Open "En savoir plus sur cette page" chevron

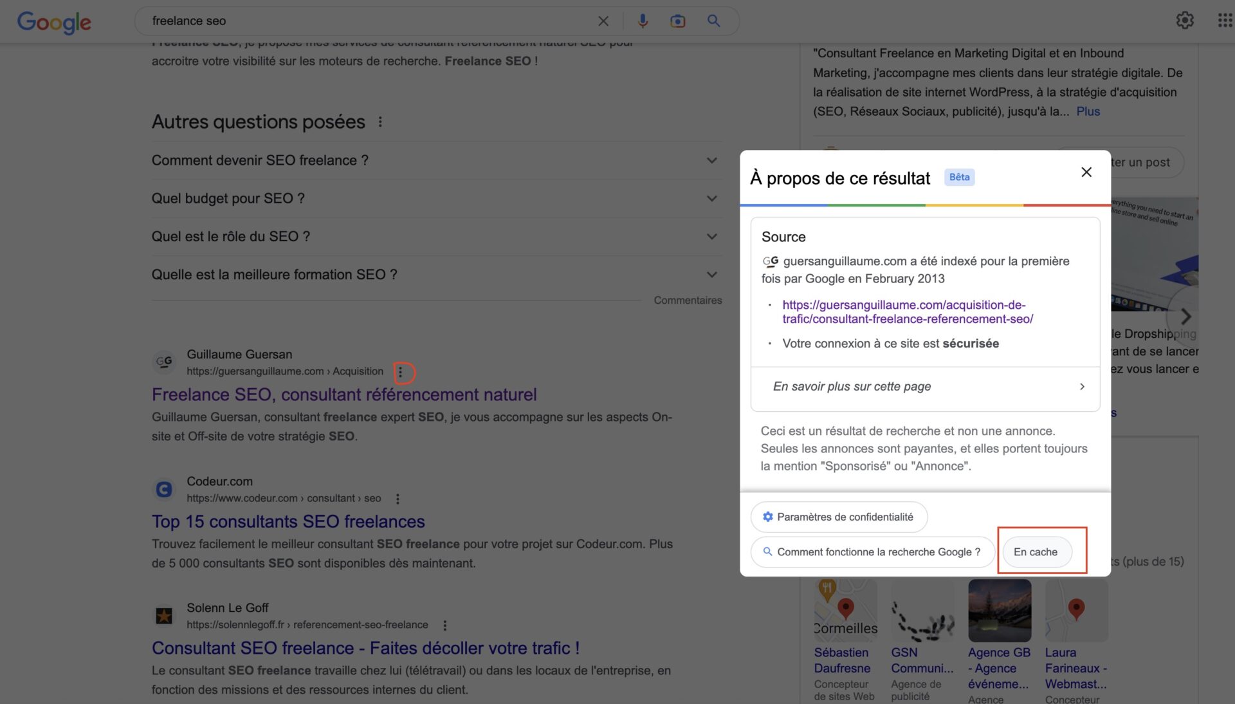(1083, 387)
